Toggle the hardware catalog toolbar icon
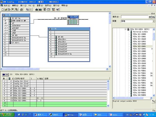Viewport: 156px width, 117px height. click(45, 9)
